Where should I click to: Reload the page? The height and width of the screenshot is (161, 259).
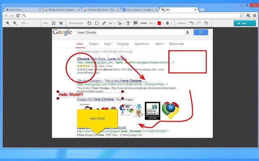18,16
